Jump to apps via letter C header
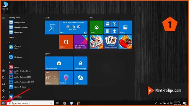189x106 pixels. click(9, 92)
